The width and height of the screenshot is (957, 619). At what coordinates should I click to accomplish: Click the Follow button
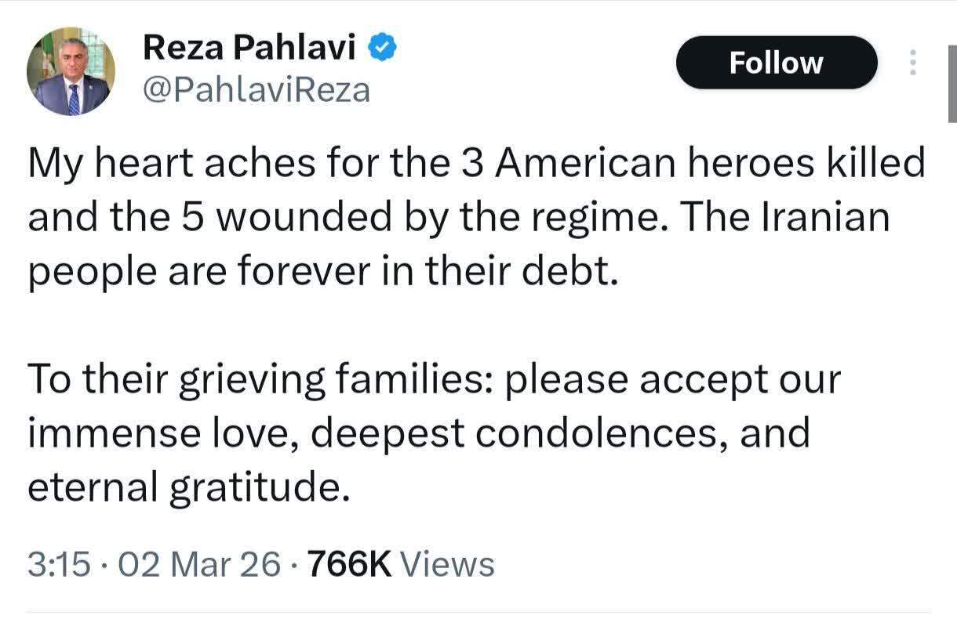[x=776, y=63]
